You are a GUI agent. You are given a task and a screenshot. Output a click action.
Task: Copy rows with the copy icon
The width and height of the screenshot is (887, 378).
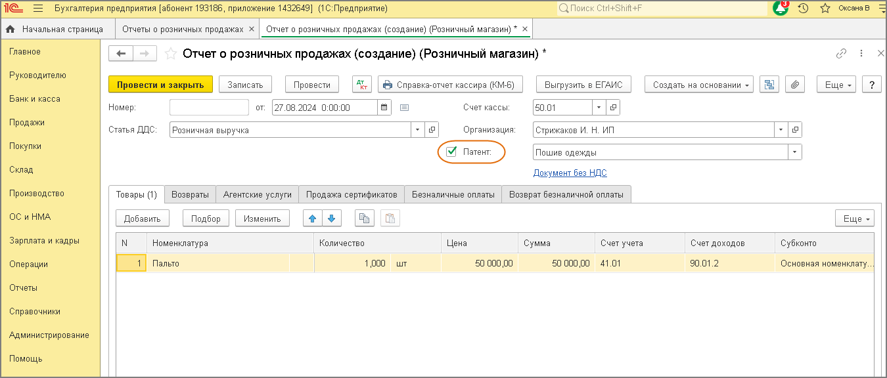pyautogui.click(x=364, y=219)
